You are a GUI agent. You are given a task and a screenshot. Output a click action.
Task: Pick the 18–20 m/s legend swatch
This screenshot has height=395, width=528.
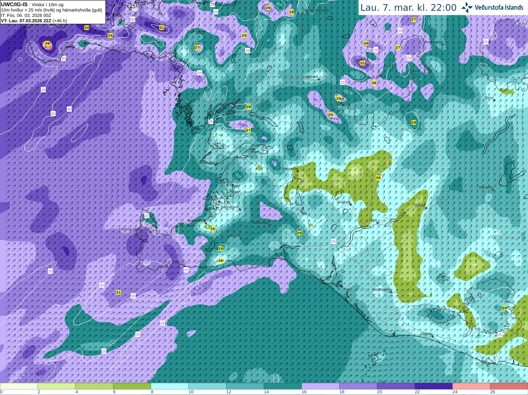point(358,386)
